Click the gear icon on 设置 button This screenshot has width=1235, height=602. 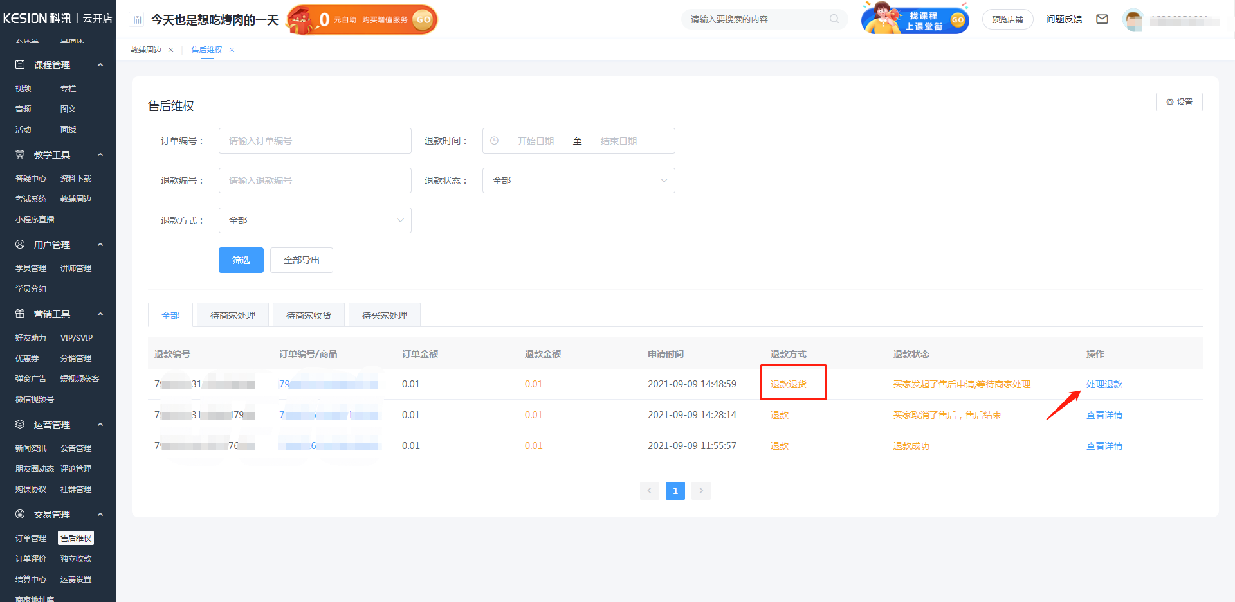pos(1170,102)
